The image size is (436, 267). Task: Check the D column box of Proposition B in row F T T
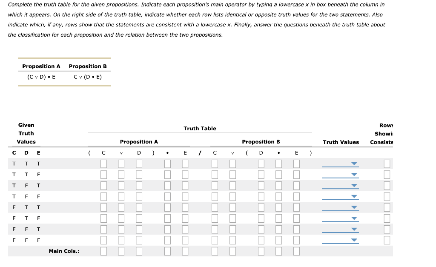[261, 207]
